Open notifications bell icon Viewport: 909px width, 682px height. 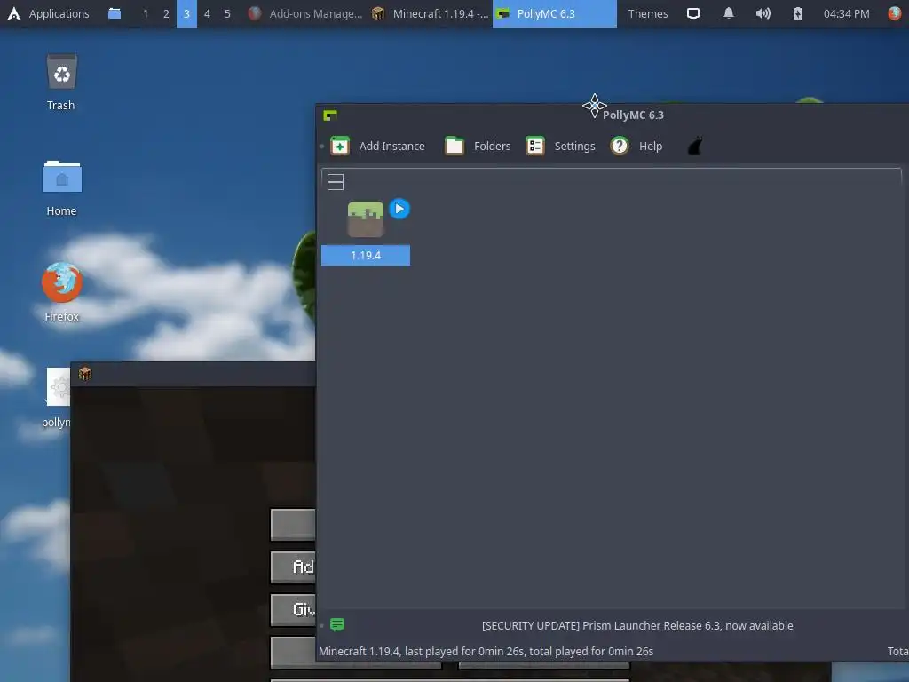[729, 13]
